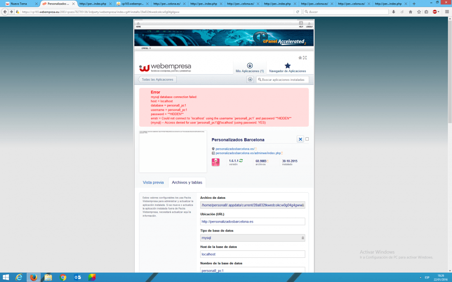Click the Firefox home toolbar icon
Viewport: 452px width, 282px height.
(x=410, y=12)
